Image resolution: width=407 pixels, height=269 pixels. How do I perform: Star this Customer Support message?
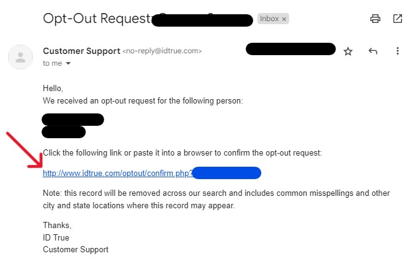(x=348, y=51)
